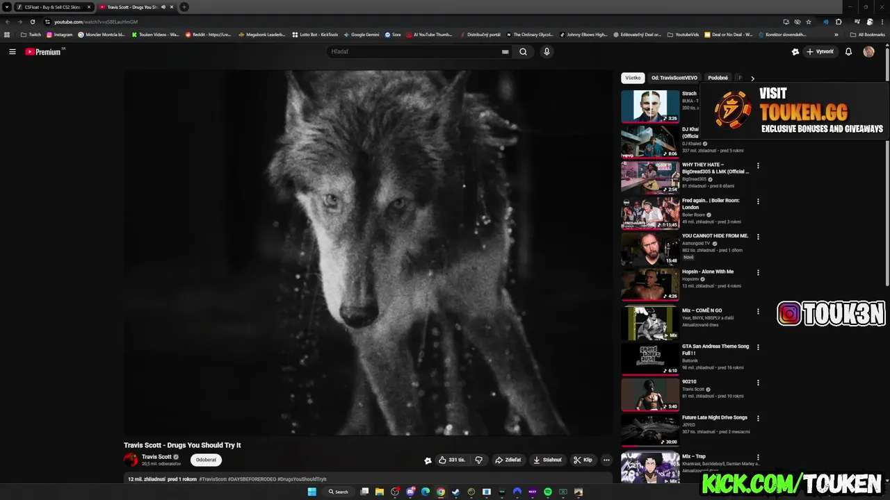Image resolution: width=890 pixels, height=500 pixels.
Task: Open the browser extensions puzzle icon
Action: point(839,22)
